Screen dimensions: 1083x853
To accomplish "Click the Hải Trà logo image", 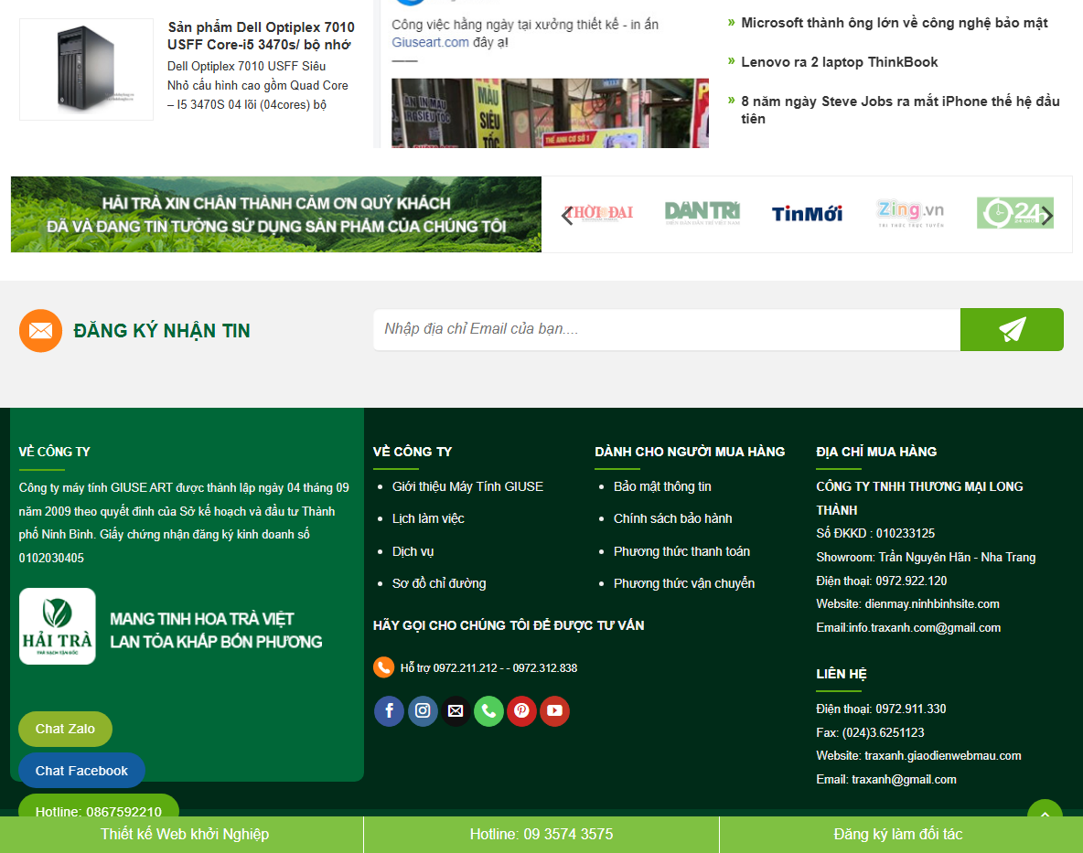I will pos(58,626).
